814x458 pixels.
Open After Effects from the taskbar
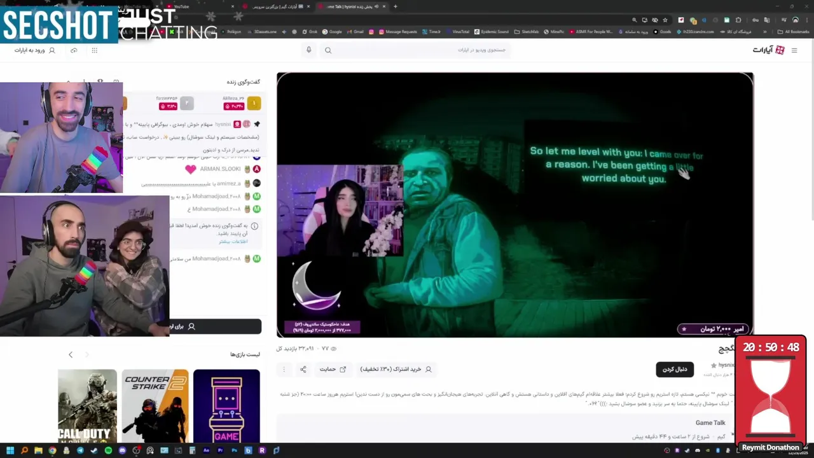tap(206, 450)
